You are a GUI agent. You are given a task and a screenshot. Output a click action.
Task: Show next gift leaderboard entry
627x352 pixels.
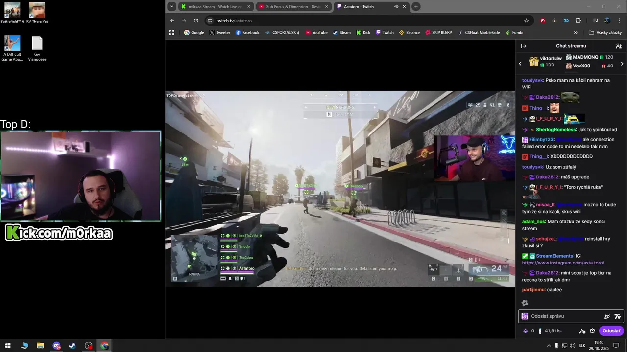point(622,64)
